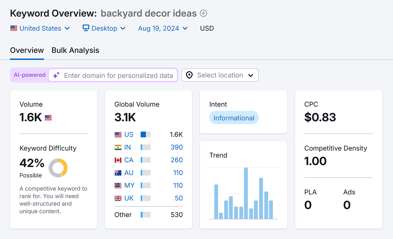This screenshot has width=393, height=239.
Task: Switch to the Overview tab
Action: click(27, 50)
